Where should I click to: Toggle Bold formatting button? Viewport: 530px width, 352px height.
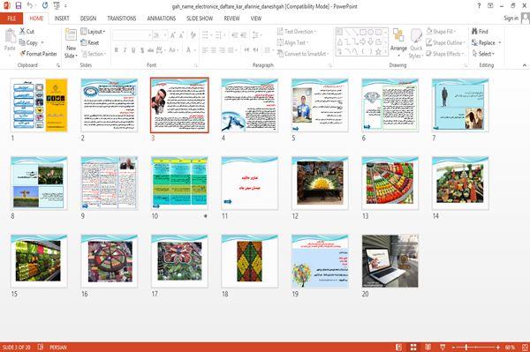(117, 50)
